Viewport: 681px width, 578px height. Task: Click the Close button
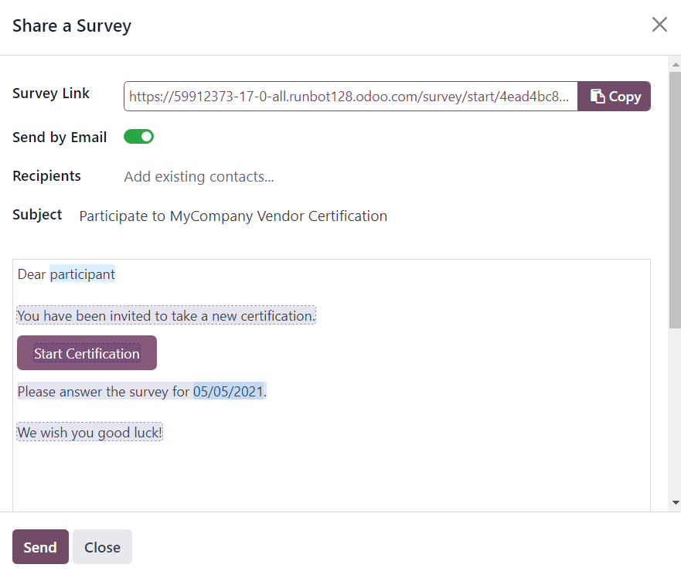point(102,546)
